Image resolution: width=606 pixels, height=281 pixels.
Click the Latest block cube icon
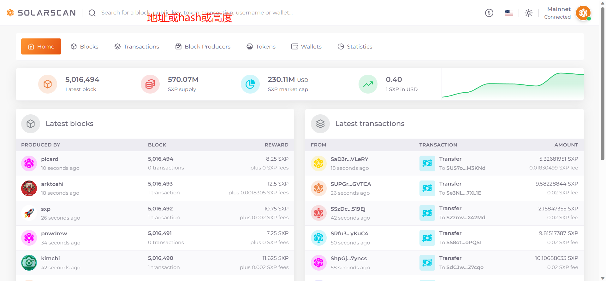(48, 84)
